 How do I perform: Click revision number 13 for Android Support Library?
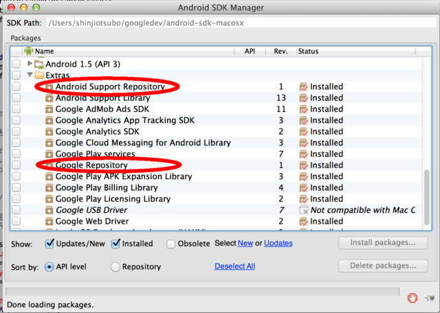[x=281, y=98]
